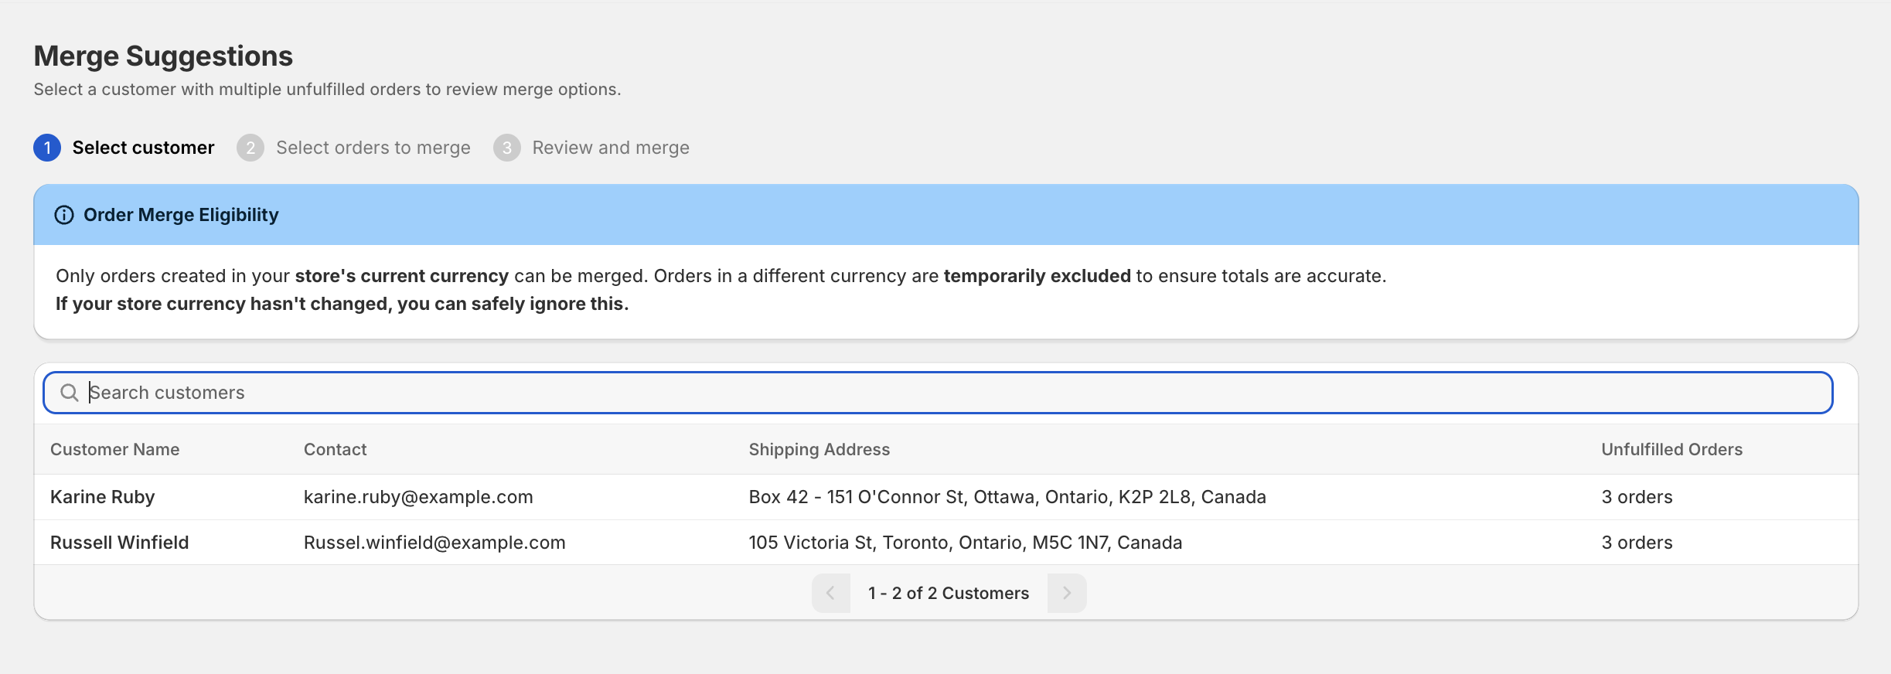1891x674 pixels.
Task: Click Russel.winfield@example.com contact cell
Action: click(x=434, y=543)
